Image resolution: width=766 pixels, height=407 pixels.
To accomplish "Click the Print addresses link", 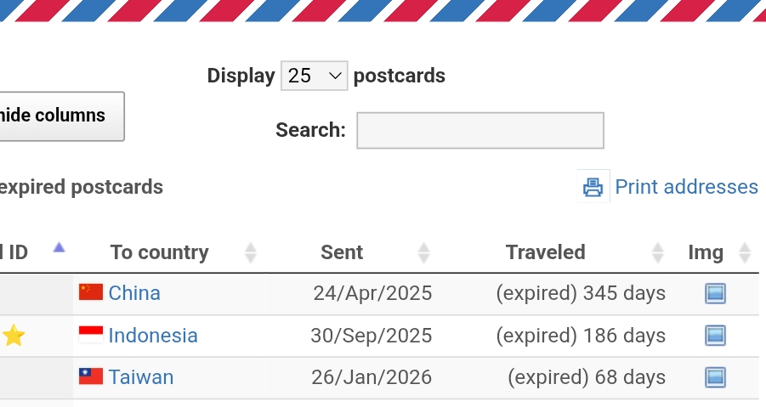I will pyautogui.click(x=686, y=187).
